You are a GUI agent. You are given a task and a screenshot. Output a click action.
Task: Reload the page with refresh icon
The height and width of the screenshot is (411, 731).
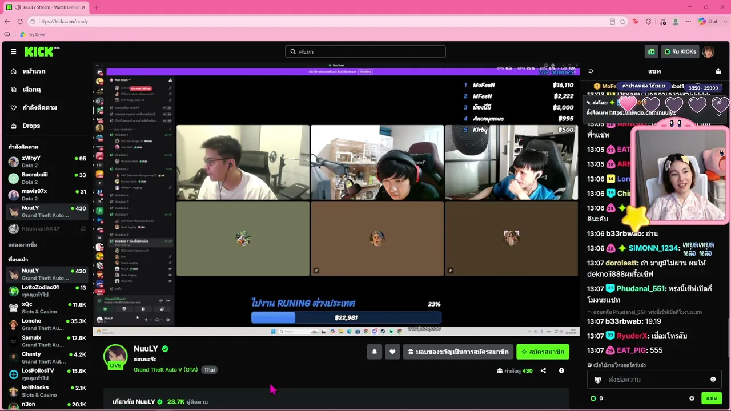point(20,21)
